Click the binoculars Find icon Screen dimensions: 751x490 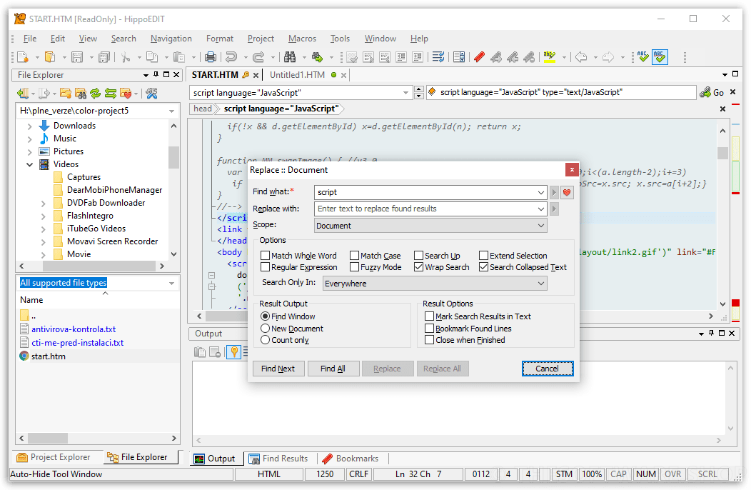pyautogui.click(x=290, y=57)
